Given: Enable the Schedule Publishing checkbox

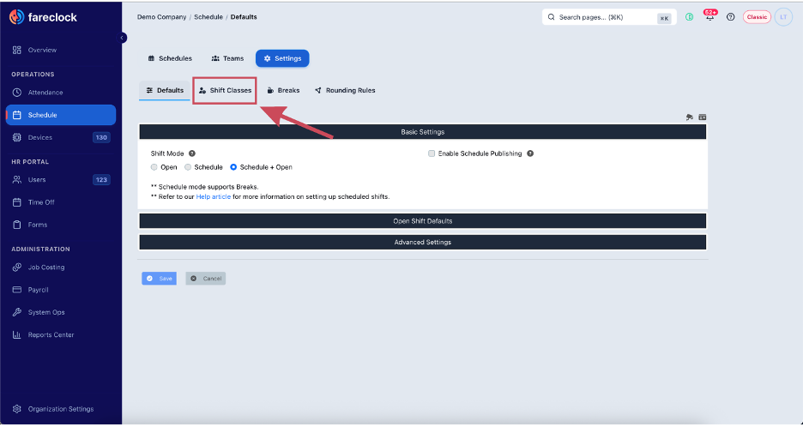Looking at the screenshot, I should click(x=432, y=153).
